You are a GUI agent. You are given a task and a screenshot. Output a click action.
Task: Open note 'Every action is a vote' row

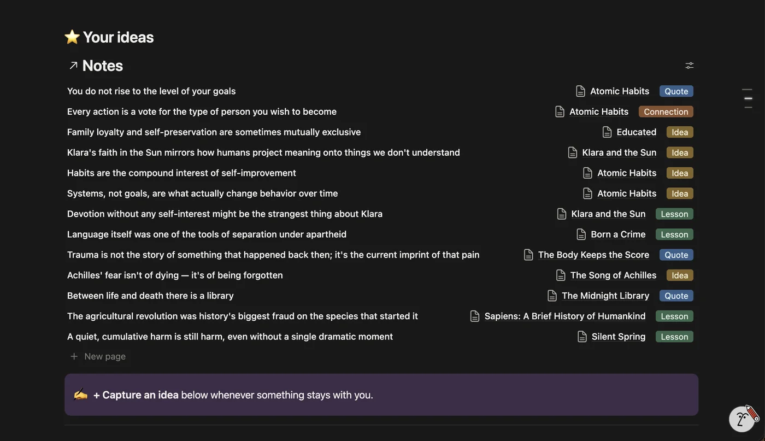click(202, 111)
